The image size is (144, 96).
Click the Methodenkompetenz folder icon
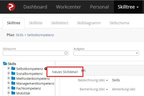[x=13, y=78]
